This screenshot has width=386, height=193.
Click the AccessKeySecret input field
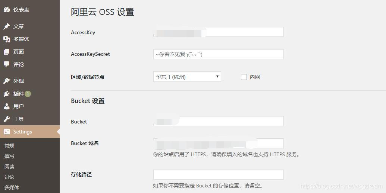218,54
